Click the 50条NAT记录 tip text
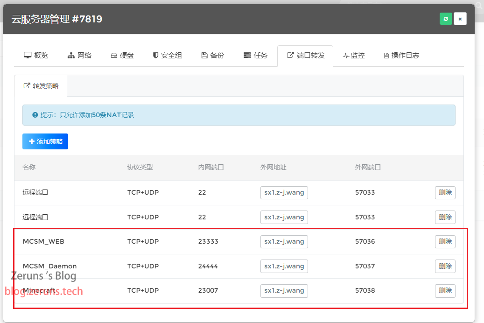484x323 pixels. 113,115
